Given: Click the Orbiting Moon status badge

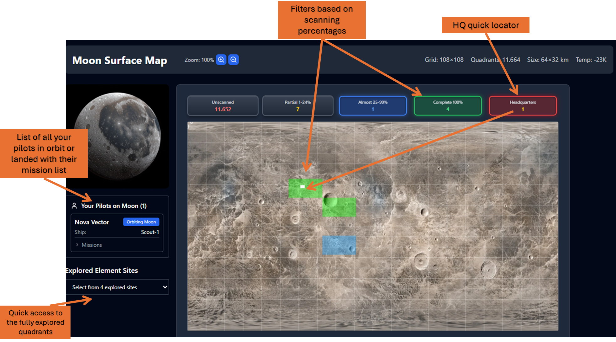Looking at the screenshot, I should point(141,222).
